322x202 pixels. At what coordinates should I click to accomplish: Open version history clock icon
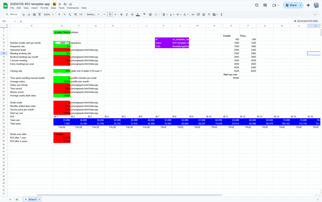[x=257, y=5]
